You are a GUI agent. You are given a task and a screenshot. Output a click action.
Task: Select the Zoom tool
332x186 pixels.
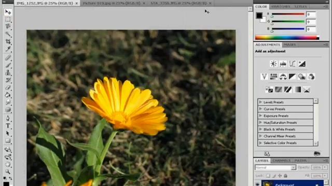[8, 172]
